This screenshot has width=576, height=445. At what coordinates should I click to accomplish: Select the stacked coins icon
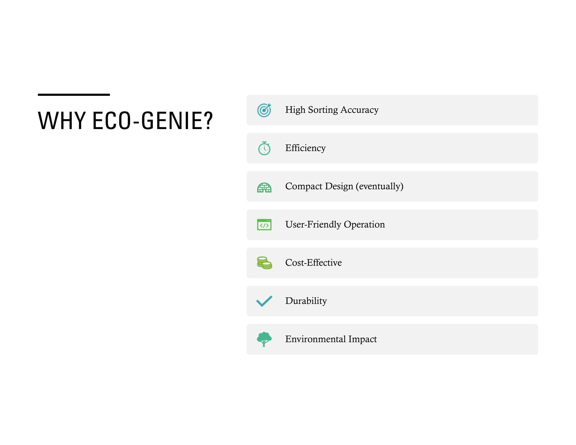click(x=264, y=263)
